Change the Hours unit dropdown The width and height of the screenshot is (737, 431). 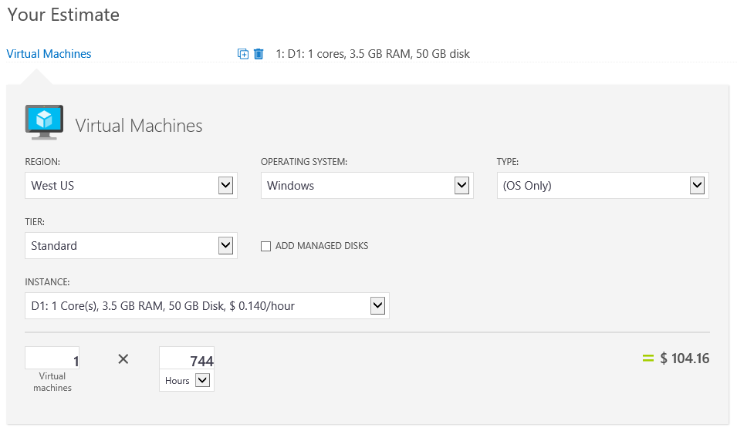pyautogui.click(x=187, y=380)
